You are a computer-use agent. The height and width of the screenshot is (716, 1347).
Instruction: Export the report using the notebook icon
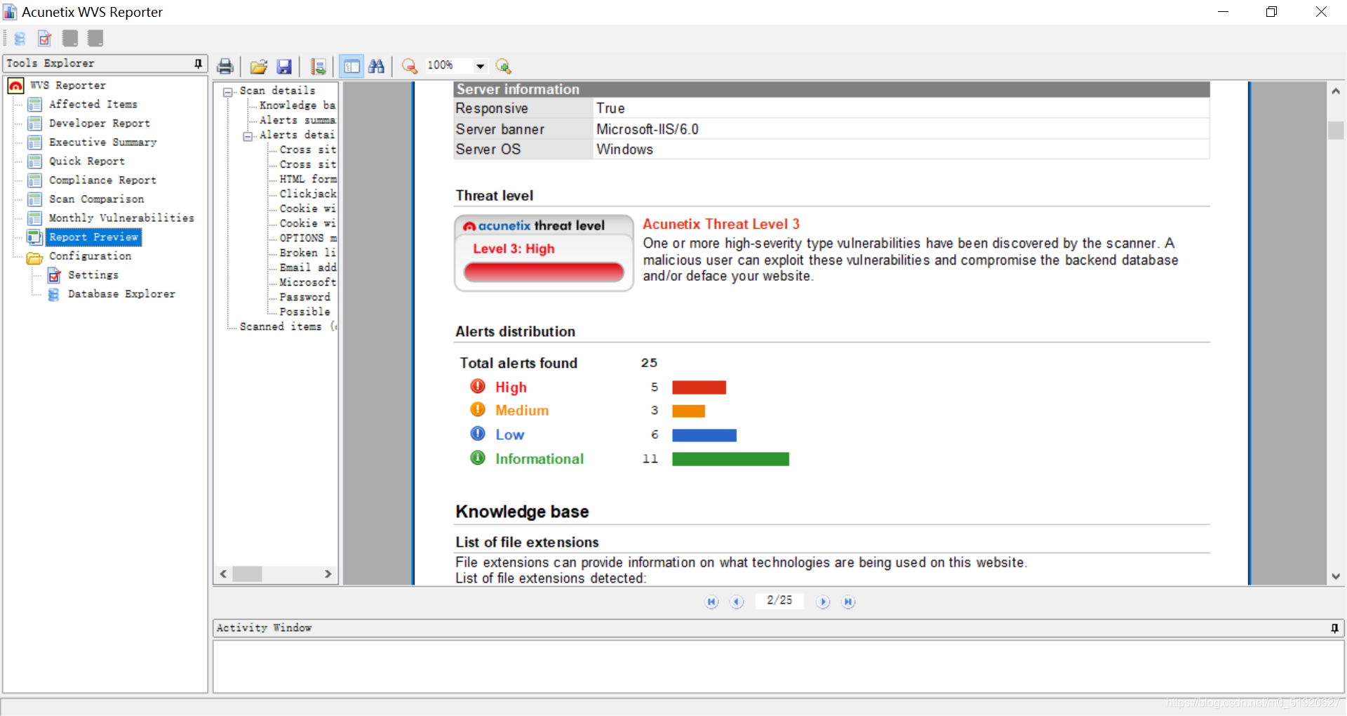click(319, 67)
